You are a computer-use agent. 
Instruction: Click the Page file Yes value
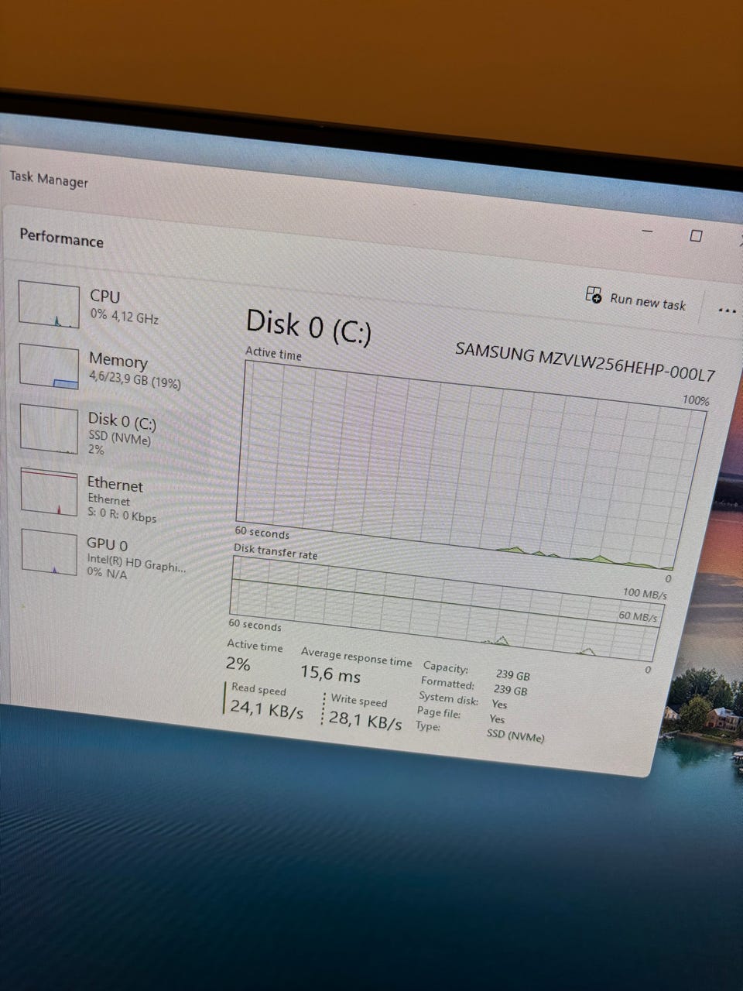pos(497,718)
